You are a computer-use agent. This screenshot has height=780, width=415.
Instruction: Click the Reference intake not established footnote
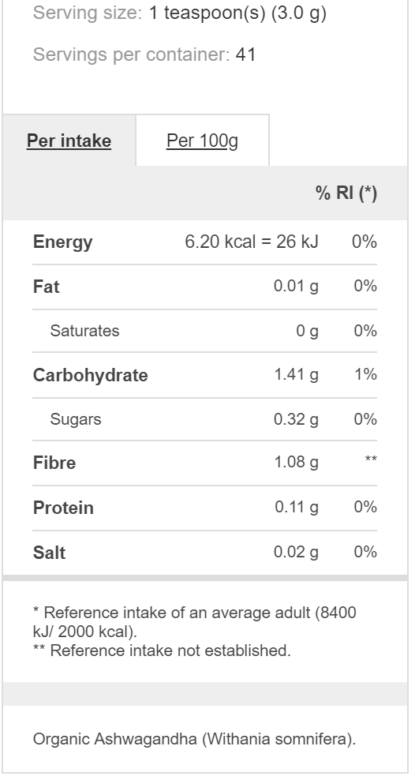coord(162,651)
